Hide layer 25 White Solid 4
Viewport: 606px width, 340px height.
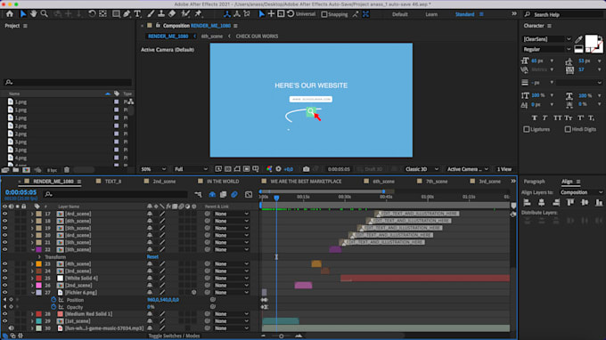pyautogui.click(x=4, y=278)
